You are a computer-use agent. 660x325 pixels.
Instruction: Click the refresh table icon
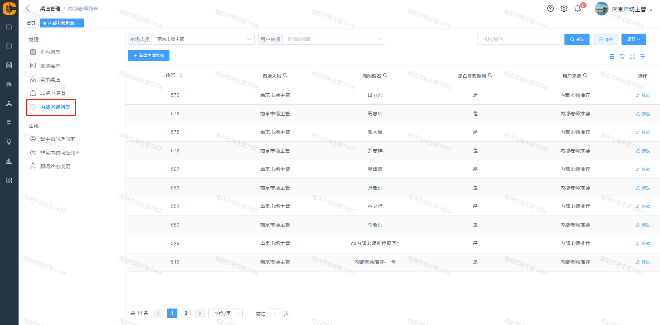pos(622,56)
